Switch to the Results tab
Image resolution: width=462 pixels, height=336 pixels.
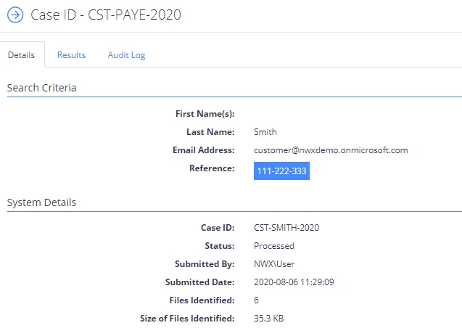tap(71, 55)
